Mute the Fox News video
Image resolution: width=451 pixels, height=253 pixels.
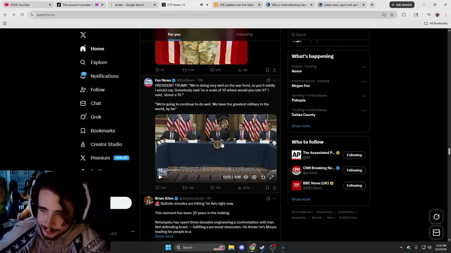click(246, 177)
